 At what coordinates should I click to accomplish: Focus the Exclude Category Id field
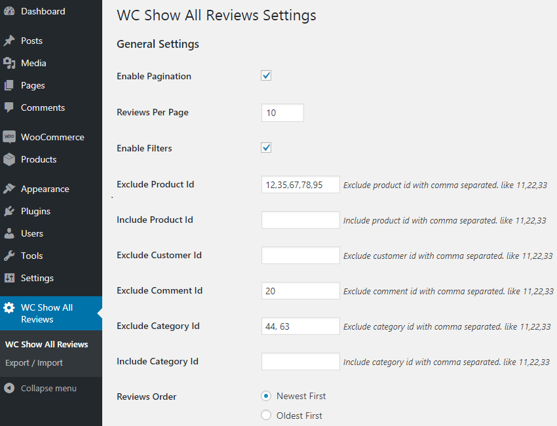point(301,326)
